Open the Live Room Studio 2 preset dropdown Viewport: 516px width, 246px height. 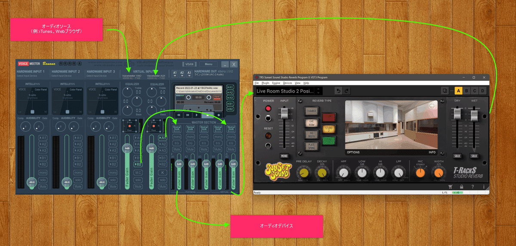pyautogui.click(x=286, y=91)
